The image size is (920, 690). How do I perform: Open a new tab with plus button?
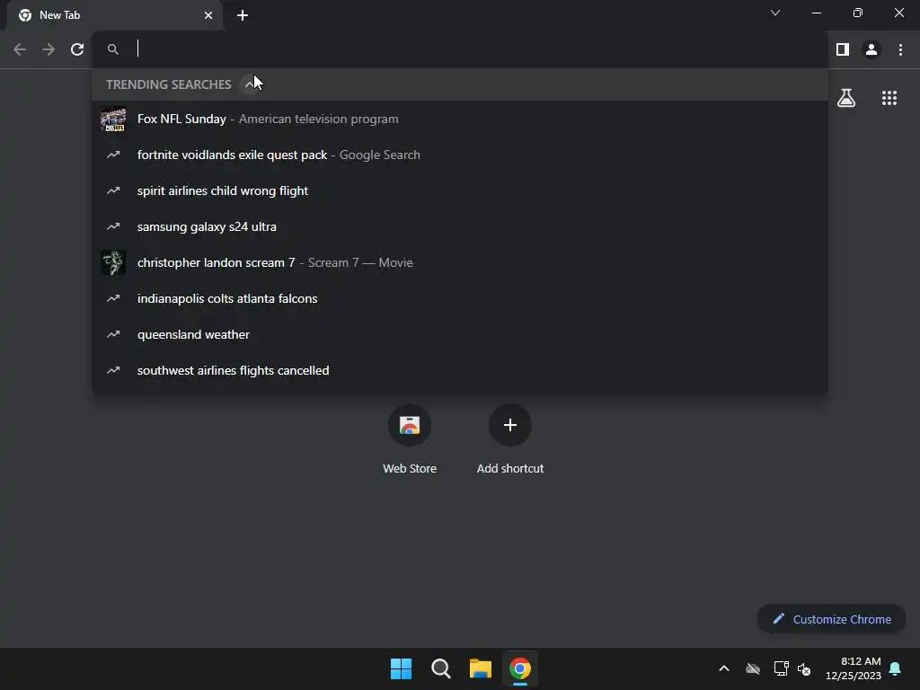[243, 15]
